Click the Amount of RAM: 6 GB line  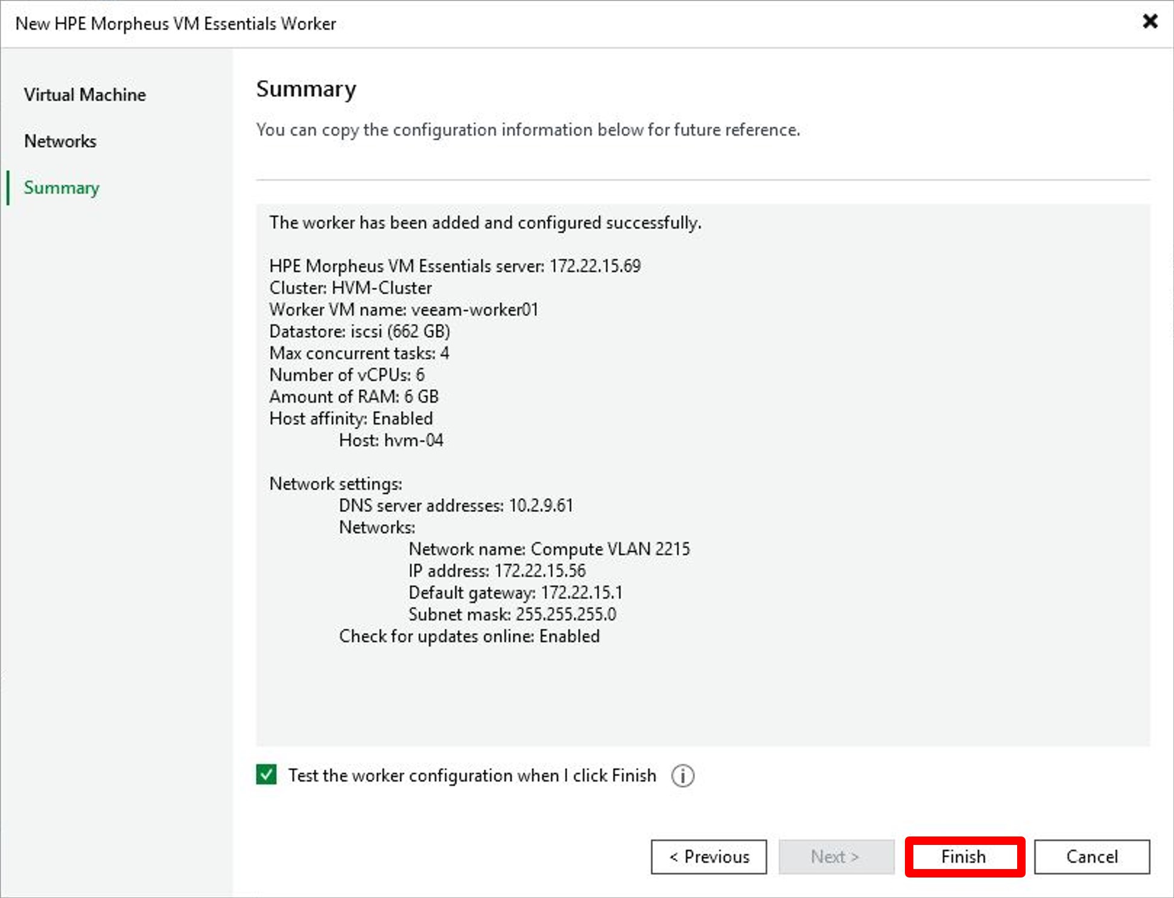point(354,396)
